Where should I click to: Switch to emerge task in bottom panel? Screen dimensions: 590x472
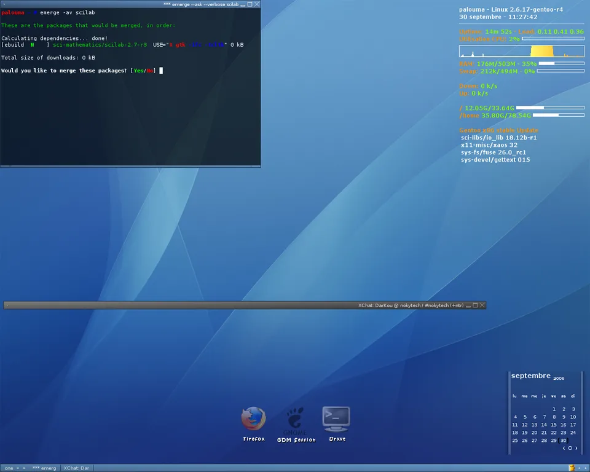click(44, 468)
